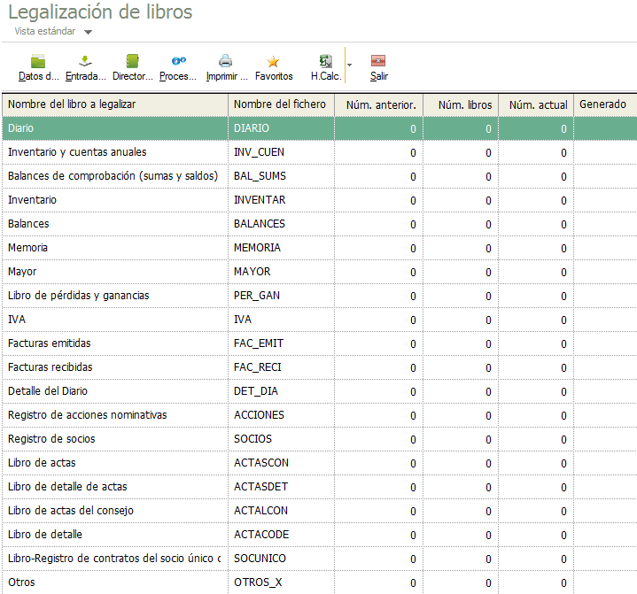Click the Imprimir printer icon
Screen dimensions: 637x594
coord(225,61)
